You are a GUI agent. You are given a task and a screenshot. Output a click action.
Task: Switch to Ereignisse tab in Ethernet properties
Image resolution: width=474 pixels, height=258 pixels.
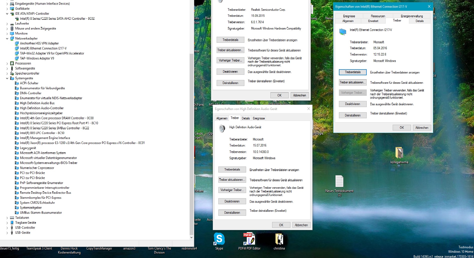(349, 16)
